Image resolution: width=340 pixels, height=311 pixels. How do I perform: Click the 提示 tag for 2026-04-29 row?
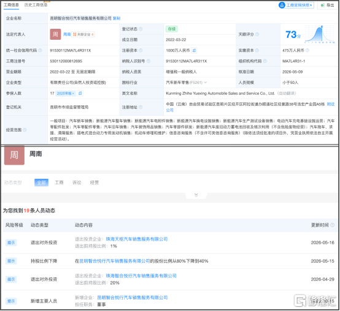point(11,279)
